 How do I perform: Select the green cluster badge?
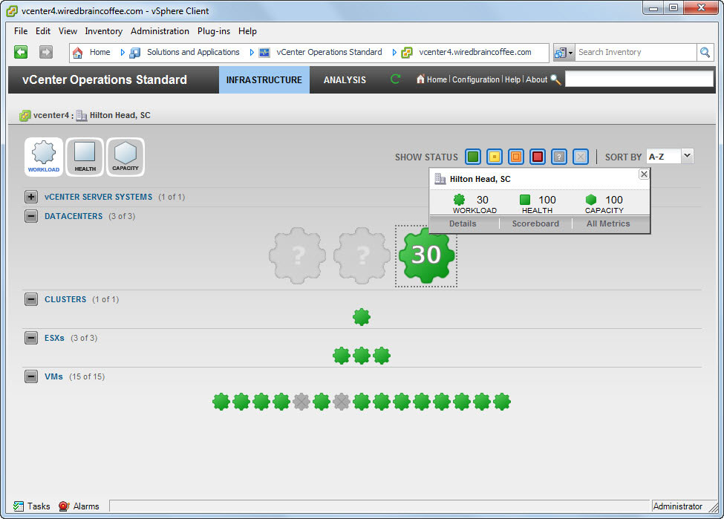click(x=362, y=317)
